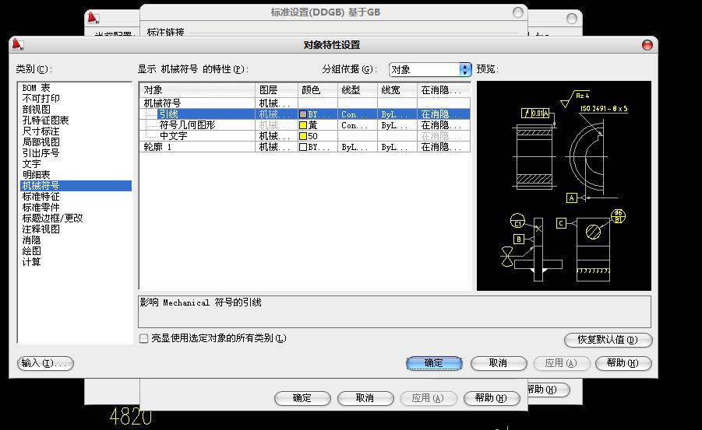Confirm with 确定 in 对象特性设置 dialog
The width and height of the screenshot is (702, 430).
434,363
